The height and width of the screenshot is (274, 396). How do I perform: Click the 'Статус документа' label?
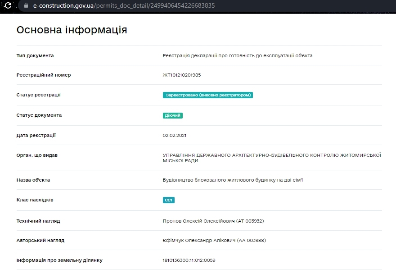tap(39, 115)
